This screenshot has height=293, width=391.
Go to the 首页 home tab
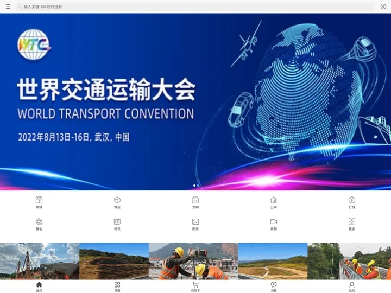click(39, 286)
